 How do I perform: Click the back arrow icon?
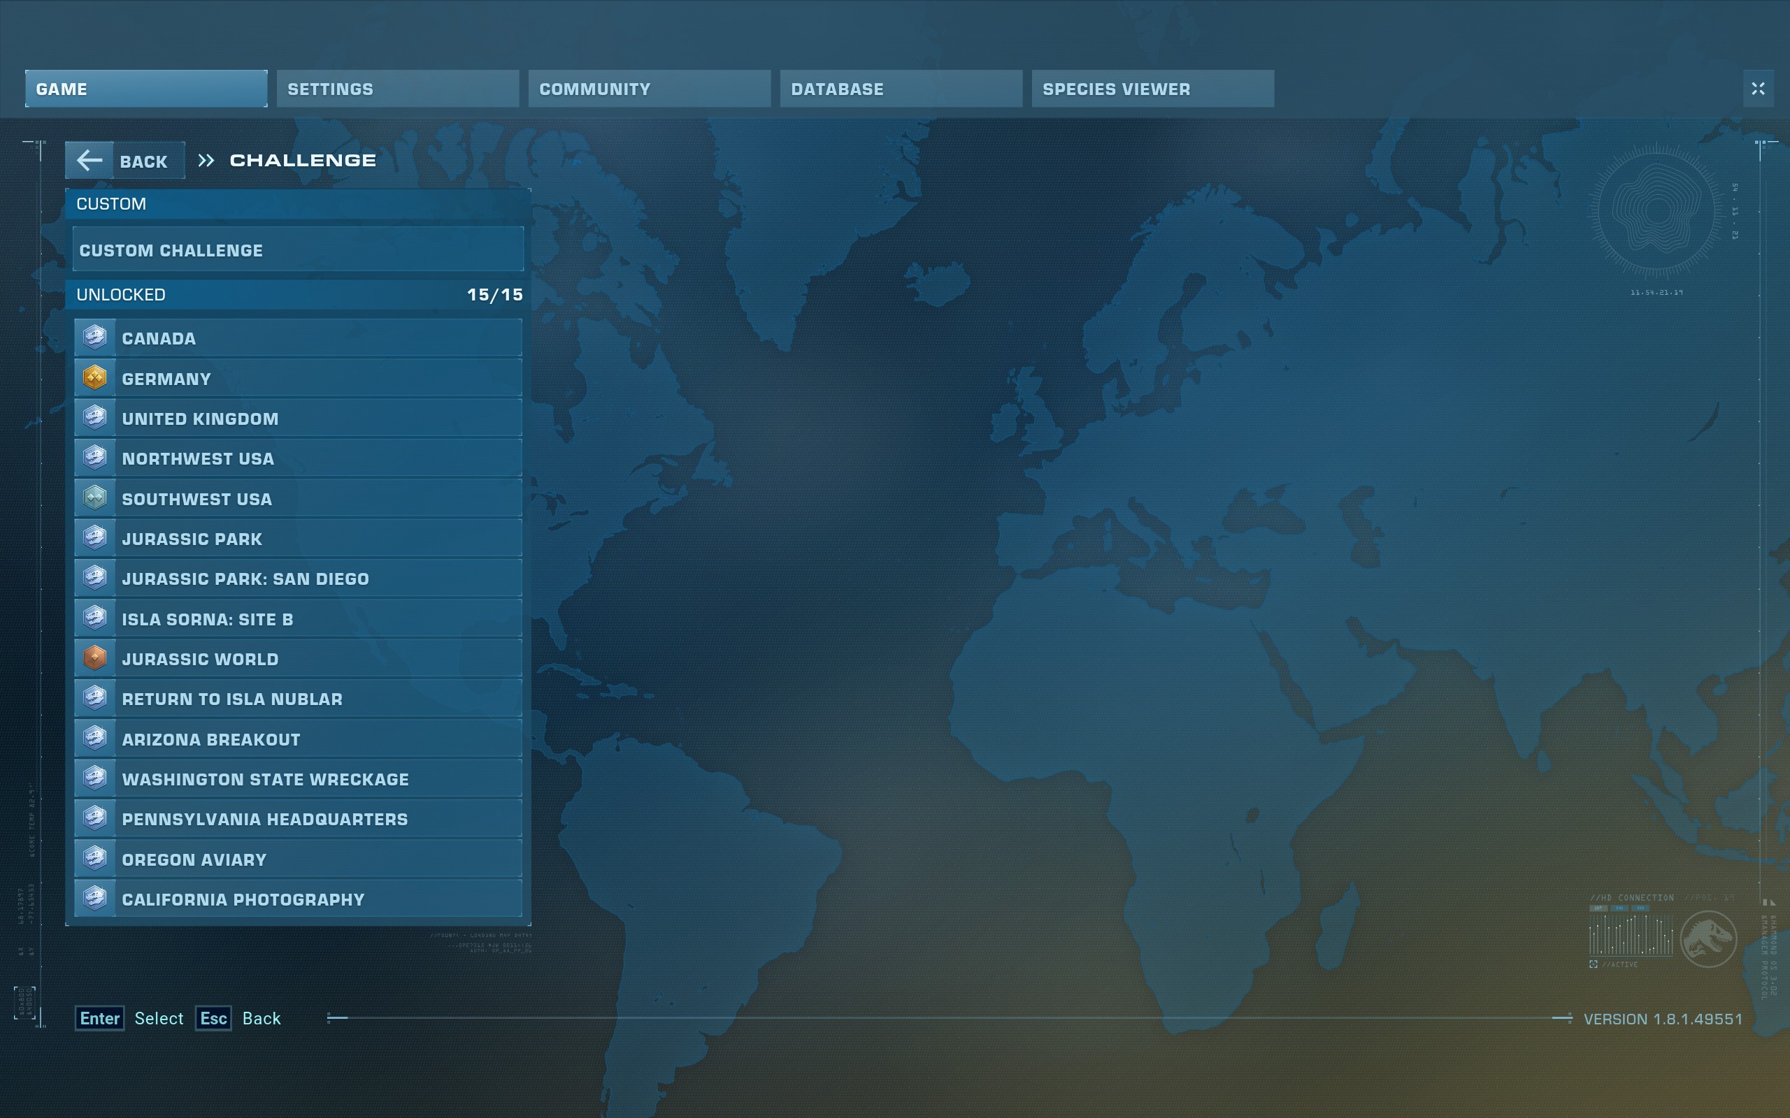pos(89,161)
